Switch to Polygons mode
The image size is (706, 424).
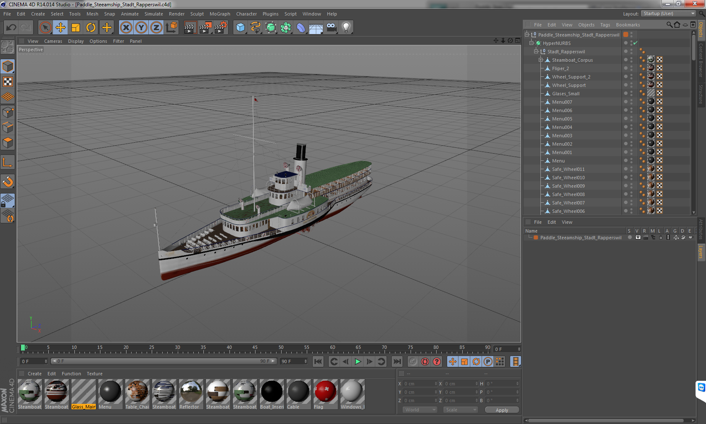click(x=8, y=143)
